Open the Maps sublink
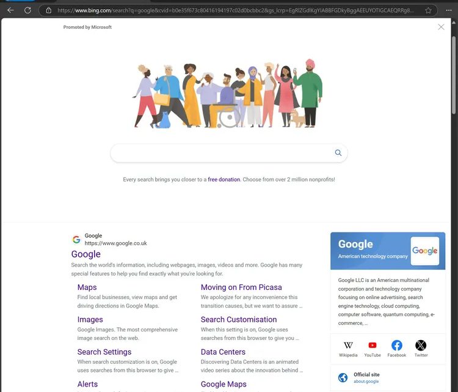 [x=87, y=287]
